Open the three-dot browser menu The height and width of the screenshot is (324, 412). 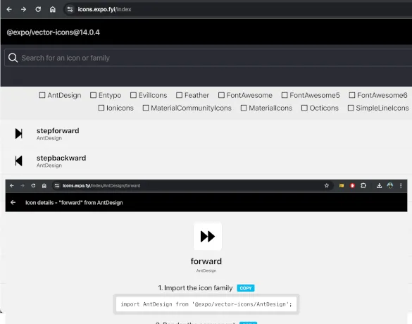(401, 186)
